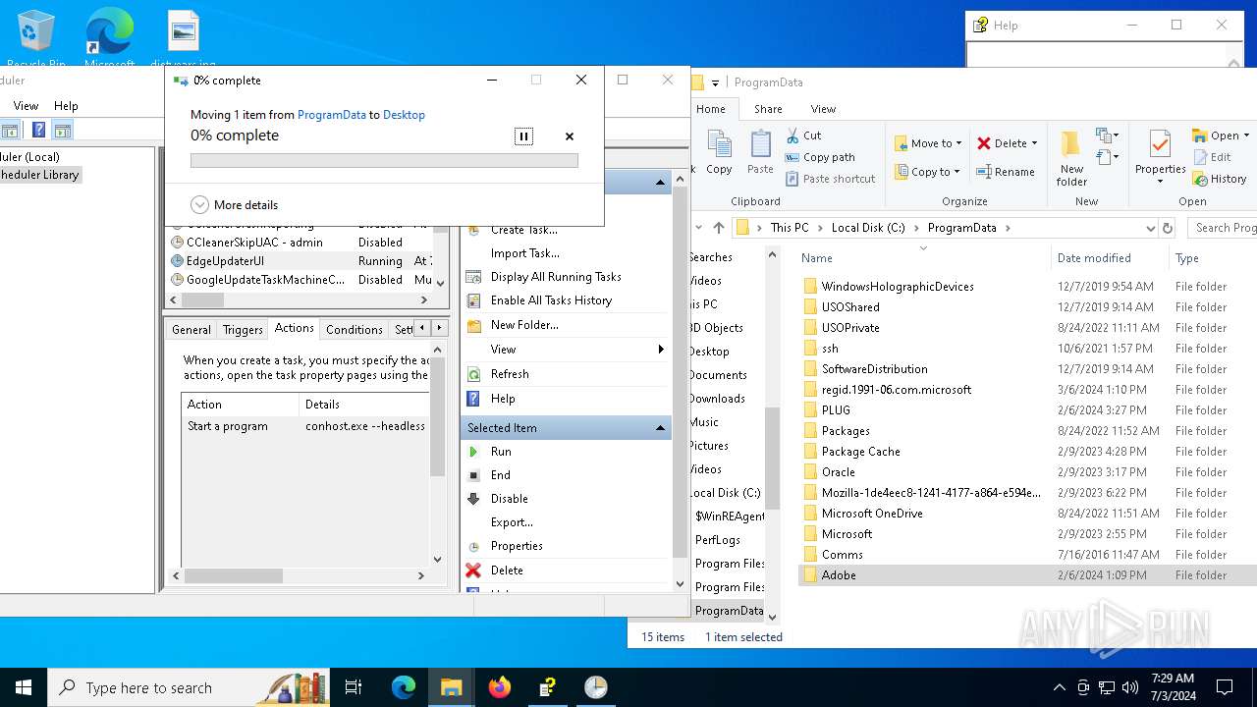The image size is (1257, 707).
Task: Select the Package Cache folder
Action: tap(1027, 452)
